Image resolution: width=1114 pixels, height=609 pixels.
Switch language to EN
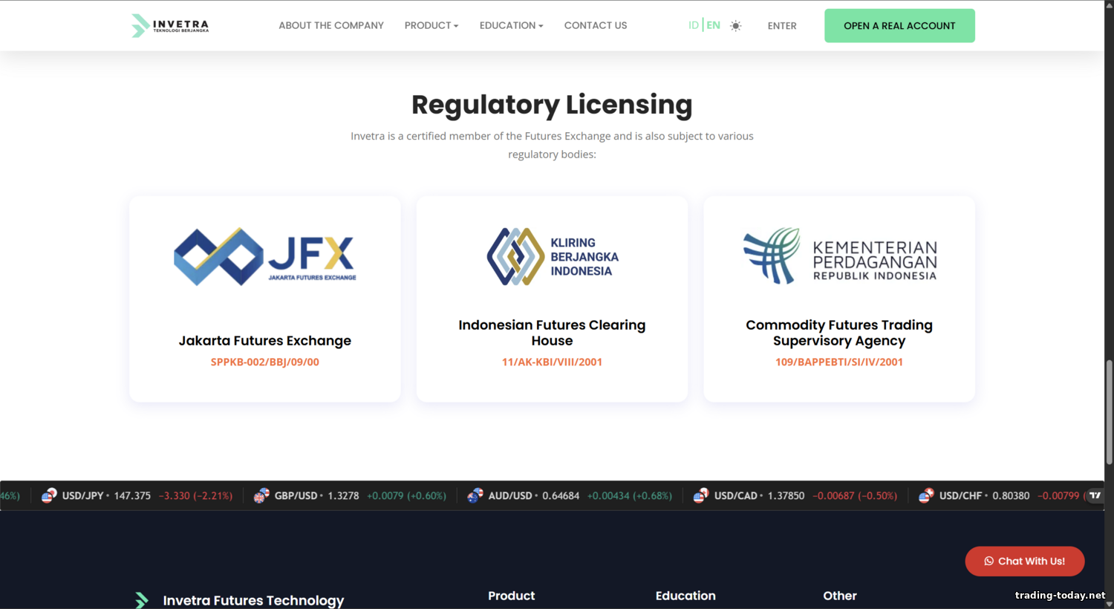pos(713,25)
